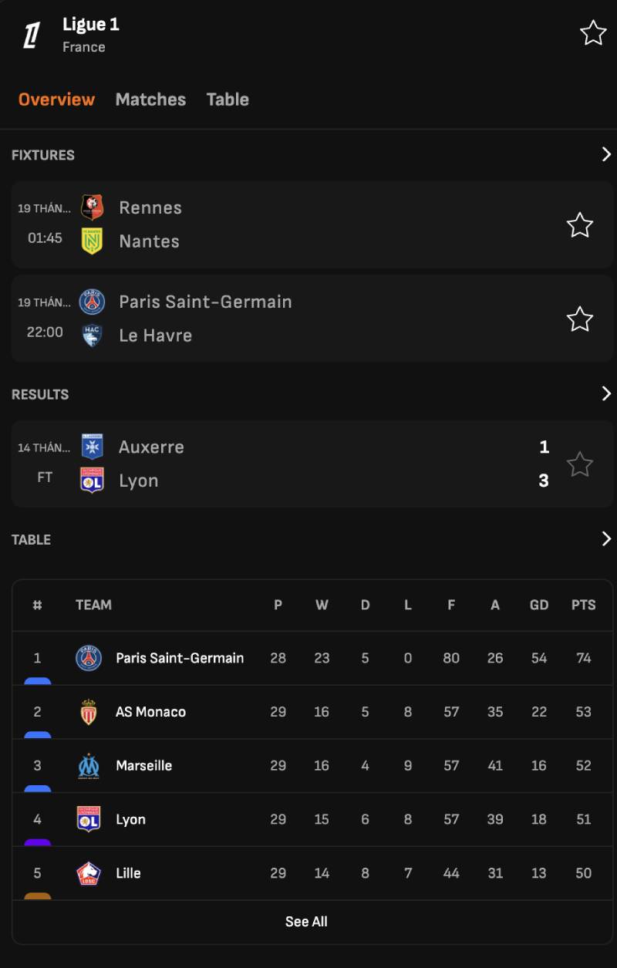Screen dimensions: 617x968
Task: Click the Lille crest in table
Action: (89, 873)
